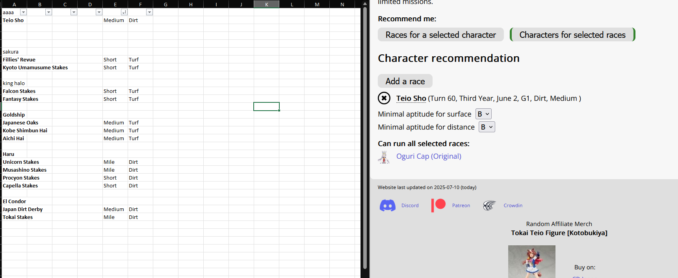Open the filter dropdown in column C
Screen dimensions: 678x278
tap(74, 12)
